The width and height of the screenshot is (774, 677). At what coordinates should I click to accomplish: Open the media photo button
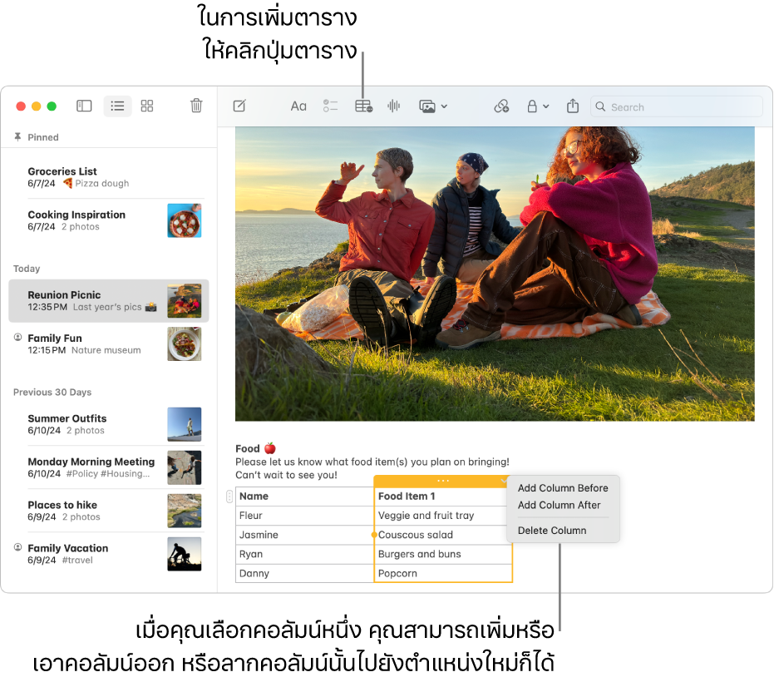tap(427, 106)
